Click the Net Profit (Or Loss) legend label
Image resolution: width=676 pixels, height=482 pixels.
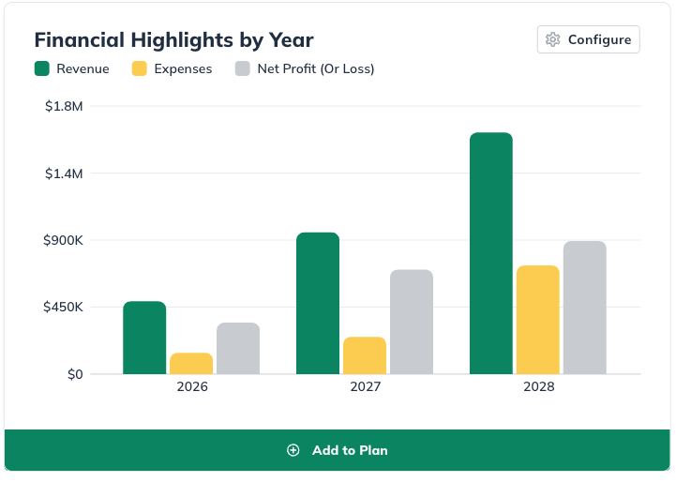click(x=316, y=69)
